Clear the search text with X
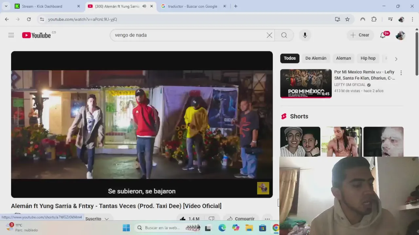Viewport: 419px width, 235px height. (269, 35)
